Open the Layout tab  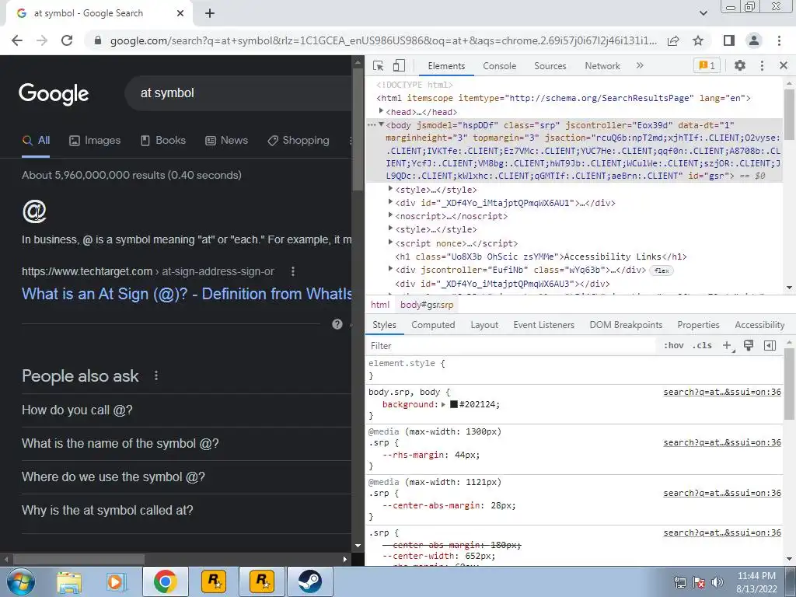[x=484, y=325]
